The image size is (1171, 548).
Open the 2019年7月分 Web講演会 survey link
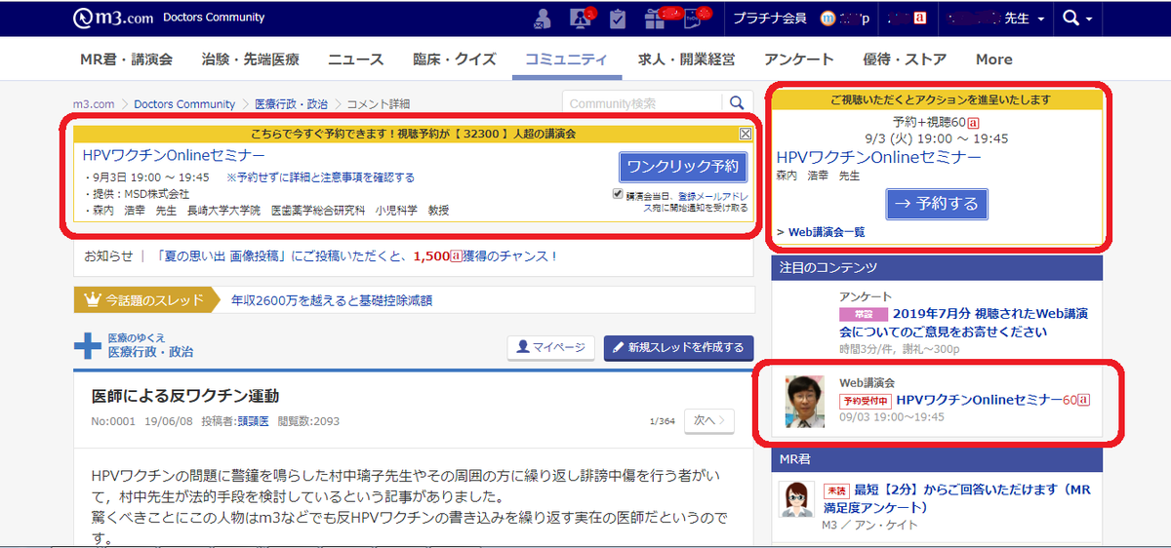[966, 323]
